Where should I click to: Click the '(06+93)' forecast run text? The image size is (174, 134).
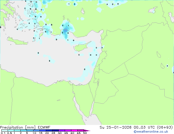click(x=165, y=127)
